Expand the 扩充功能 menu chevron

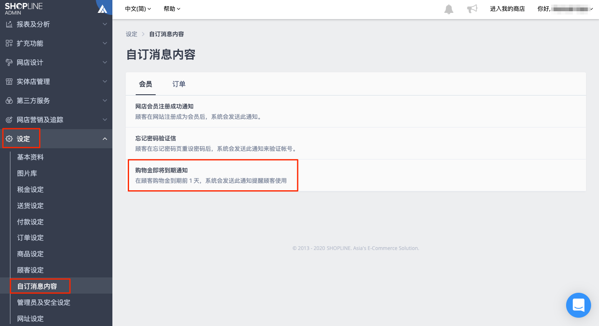click(105, 44)
